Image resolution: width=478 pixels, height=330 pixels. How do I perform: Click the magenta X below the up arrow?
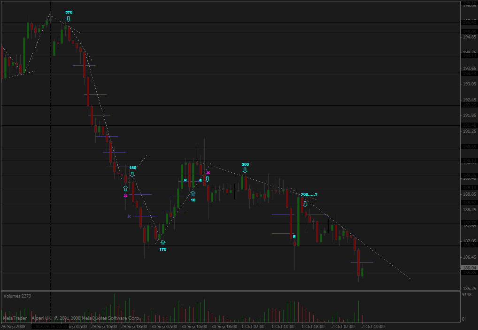[125, 196]
